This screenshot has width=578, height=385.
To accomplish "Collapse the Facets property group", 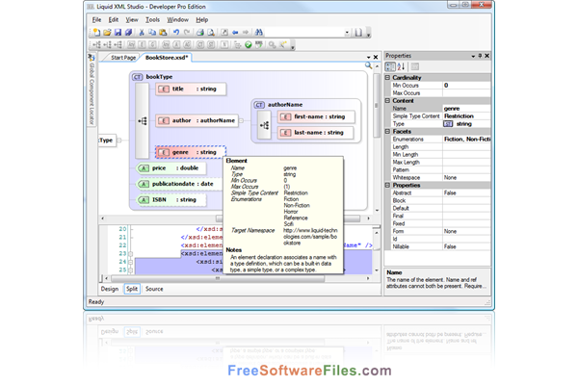I will (x=387, y=131).
